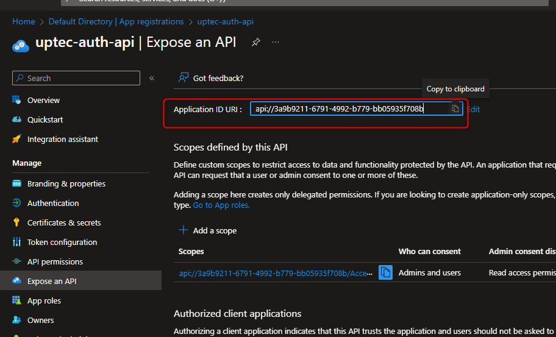The height and width of the screenshot is (337, 556).
Task: Pin the uptec-auth-api page
Action: 256,43
